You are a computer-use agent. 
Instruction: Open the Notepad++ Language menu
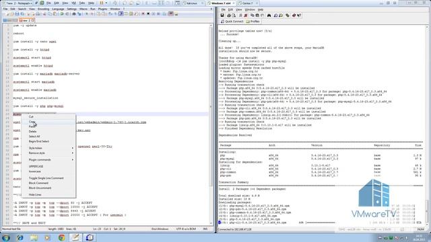(58, 9)
